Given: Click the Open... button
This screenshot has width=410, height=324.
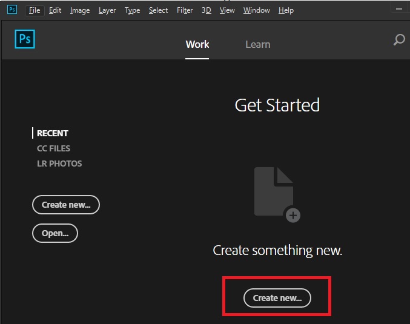Looking at the screenshot, I should pos(55,233).
